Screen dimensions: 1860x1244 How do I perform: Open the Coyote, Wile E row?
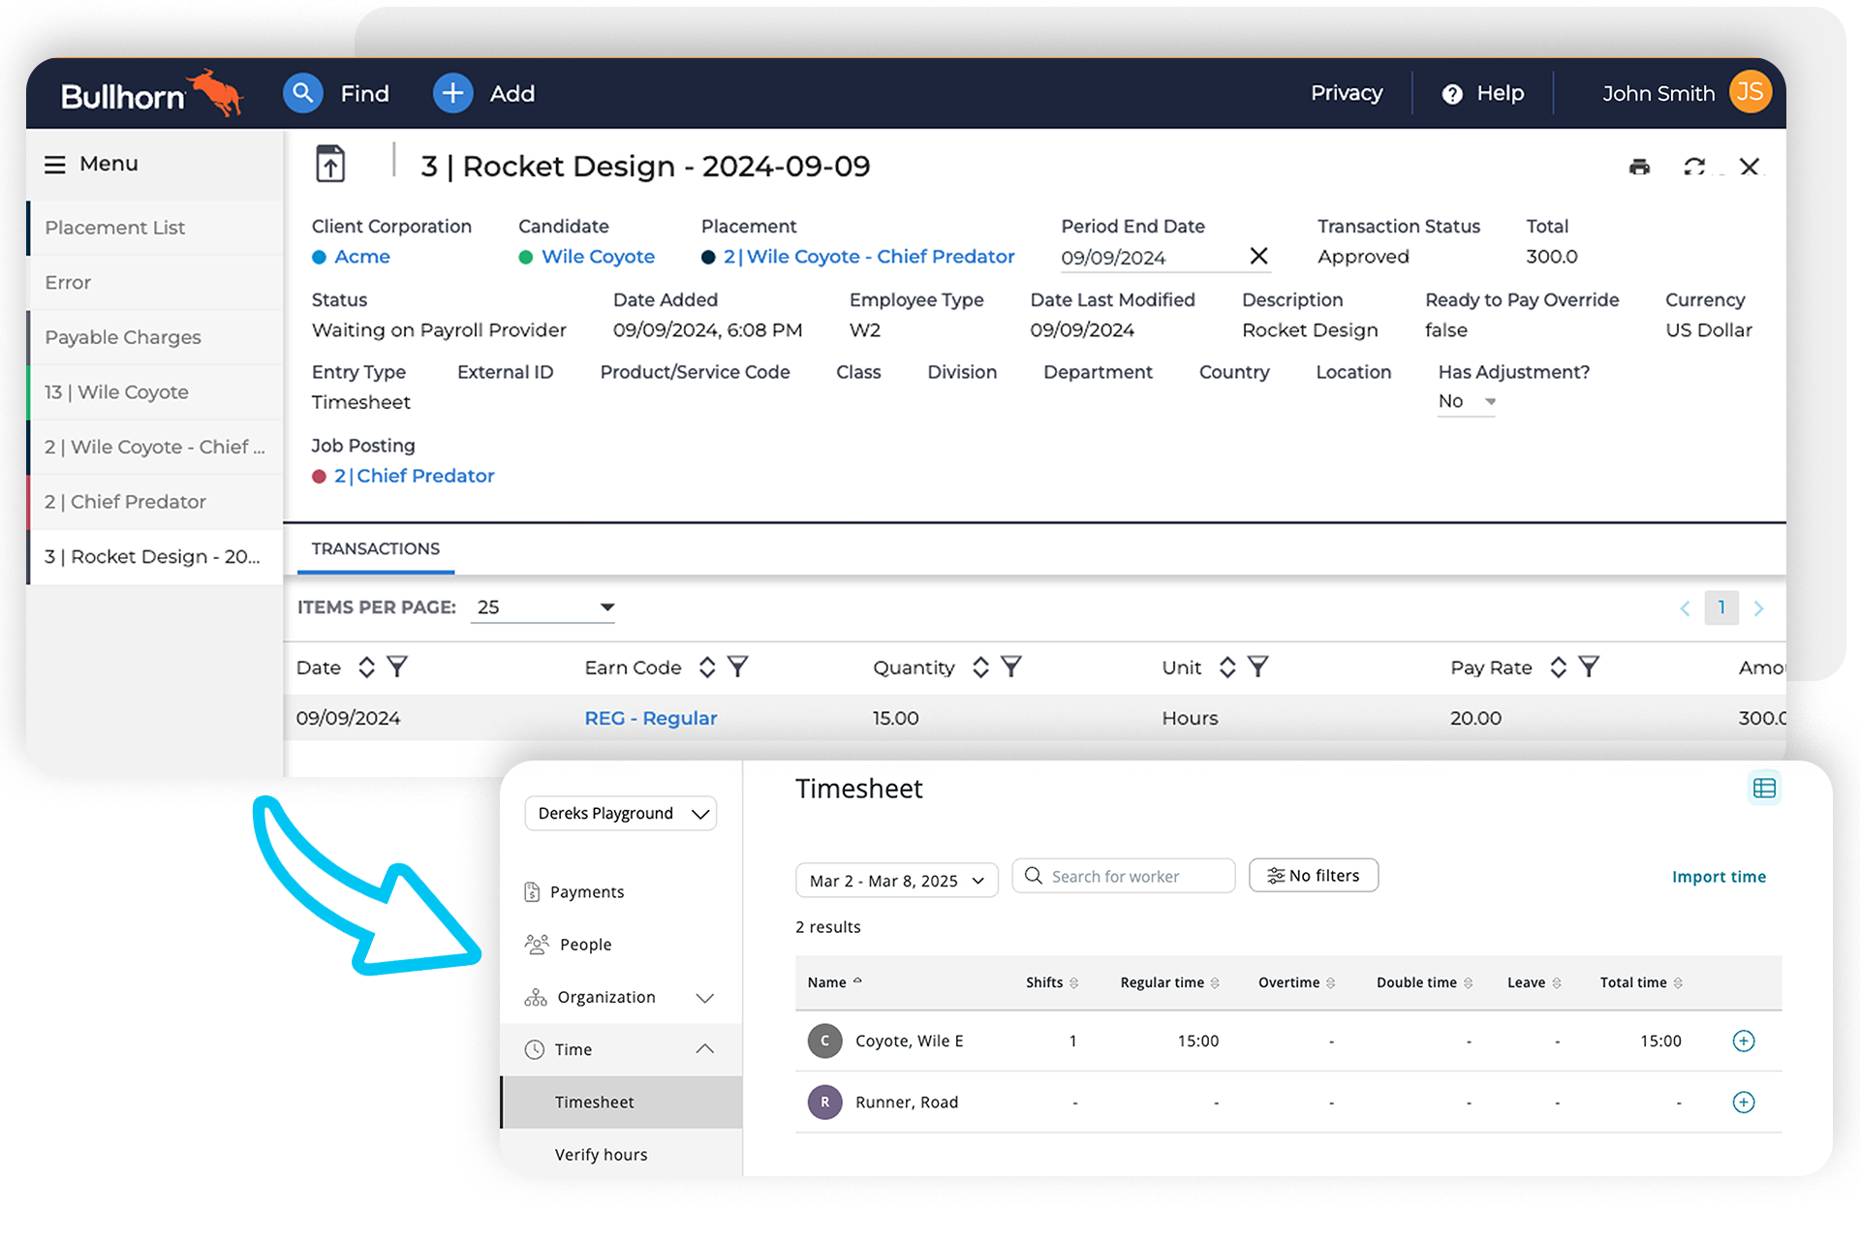[1288, 1042]
